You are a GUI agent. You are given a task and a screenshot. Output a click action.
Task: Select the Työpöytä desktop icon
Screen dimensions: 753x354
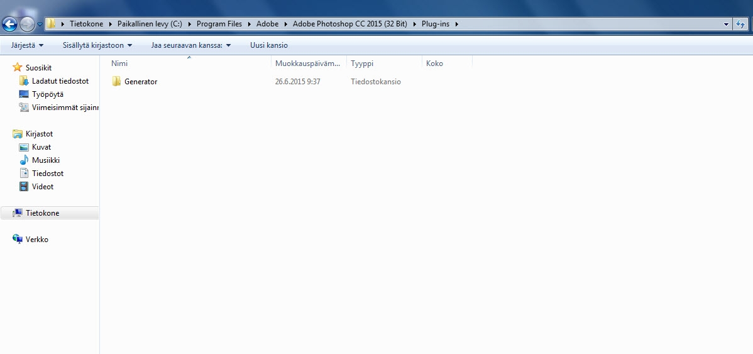tap(24, 94)
